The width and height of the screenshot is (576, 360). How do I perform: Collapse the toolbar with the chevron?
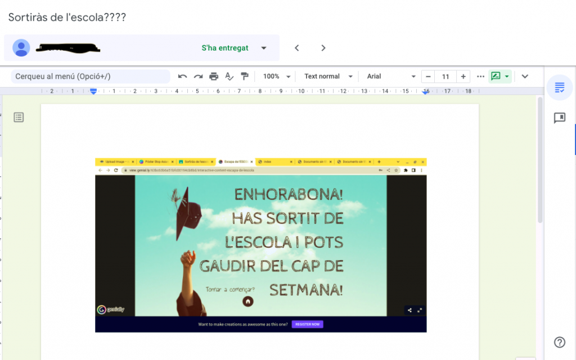pyautogui.click(x=525, y=76)
